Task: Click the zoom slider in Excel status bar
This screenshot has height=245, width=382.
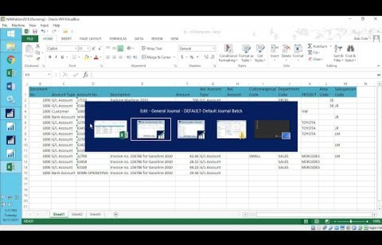Action: (351, 222)
